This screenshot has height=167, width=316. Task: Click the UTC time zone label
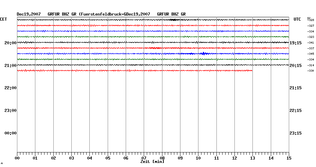point(297,19)
